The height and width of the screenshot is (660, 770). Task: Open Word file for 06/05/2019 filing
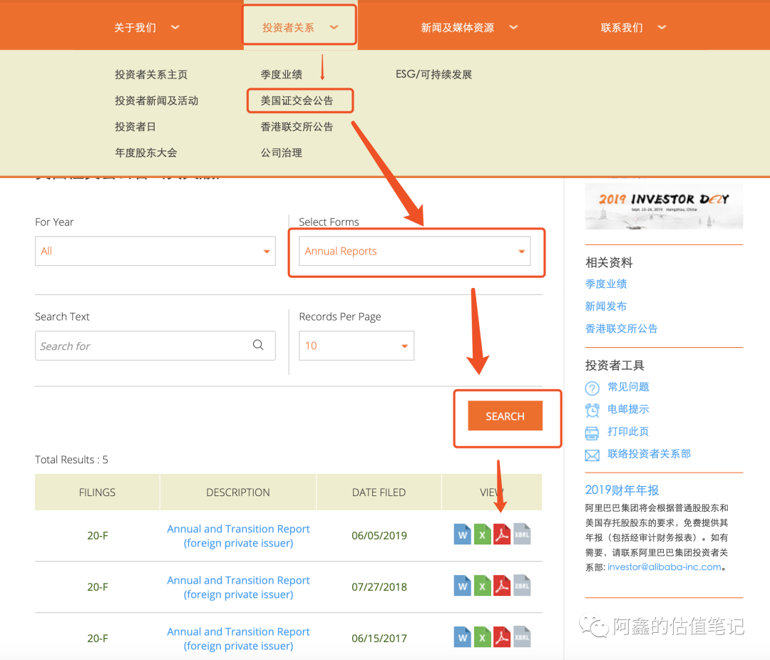point(462,535)
